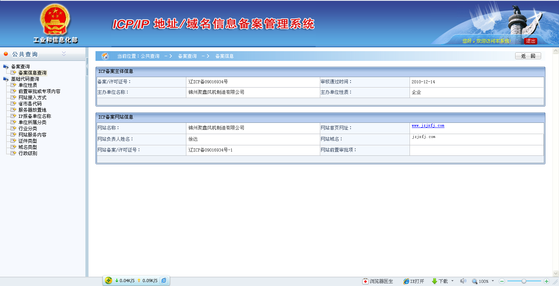Screen dimensions: 559x286
Task: Click the page icon next to 域名类型
Action: tap(14, 147)
